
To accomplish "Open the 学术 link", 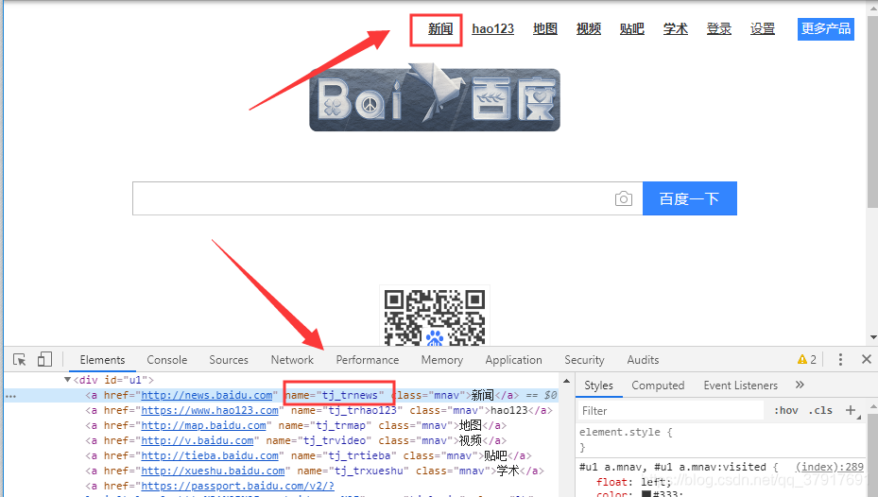I will click(676, 28).
